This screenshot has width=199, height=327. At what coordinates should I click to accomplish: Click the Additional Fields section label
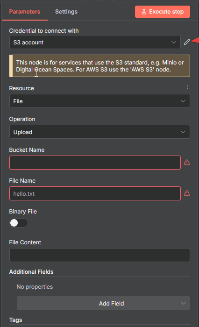pyautogui.click(x=31, y=272)
